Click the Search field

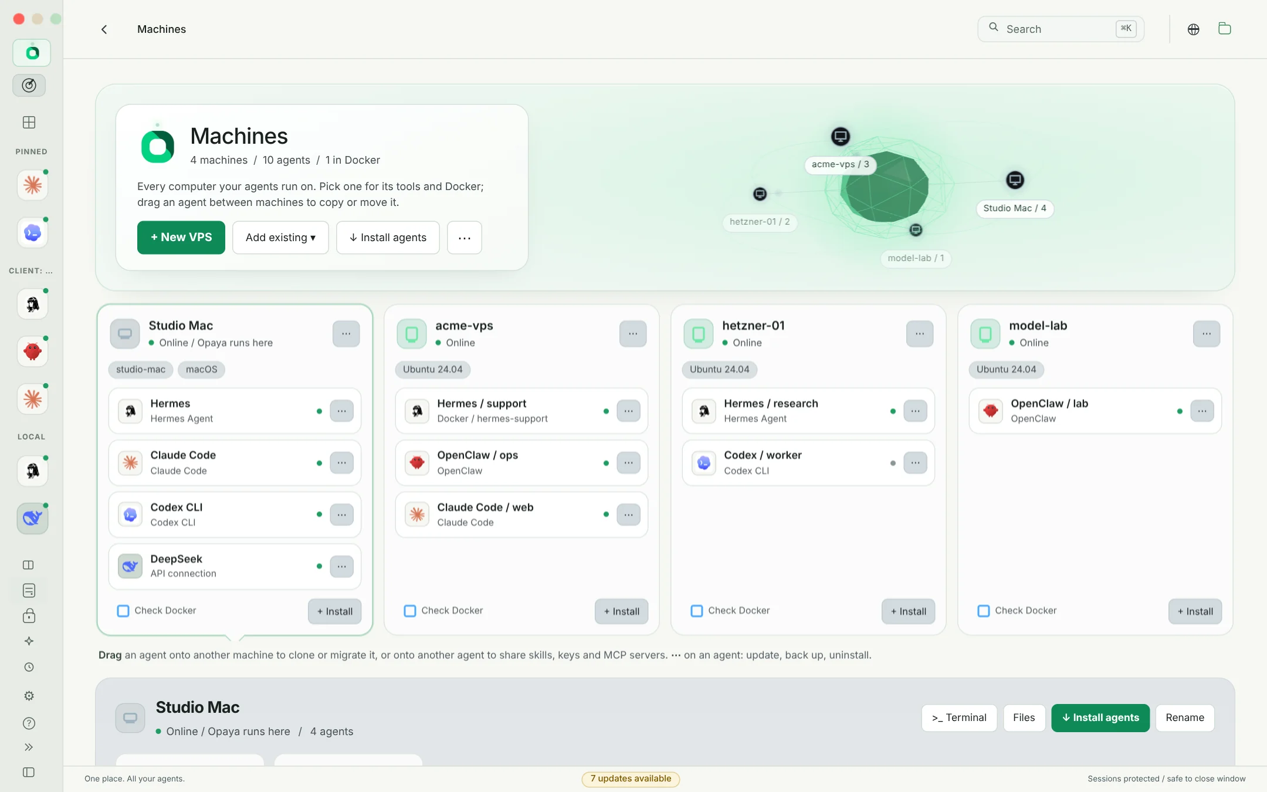[x=1061, y=29]
